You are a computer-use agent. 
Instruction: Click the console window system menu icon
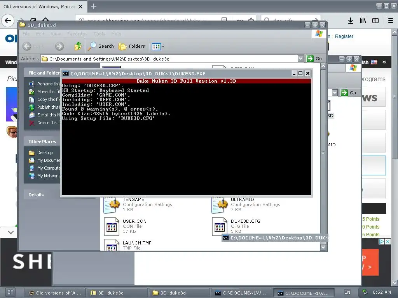tap(65, 74)
